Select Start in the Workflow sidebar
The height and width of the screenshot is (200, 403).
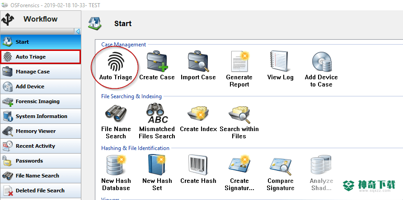[x=41, y=42]
